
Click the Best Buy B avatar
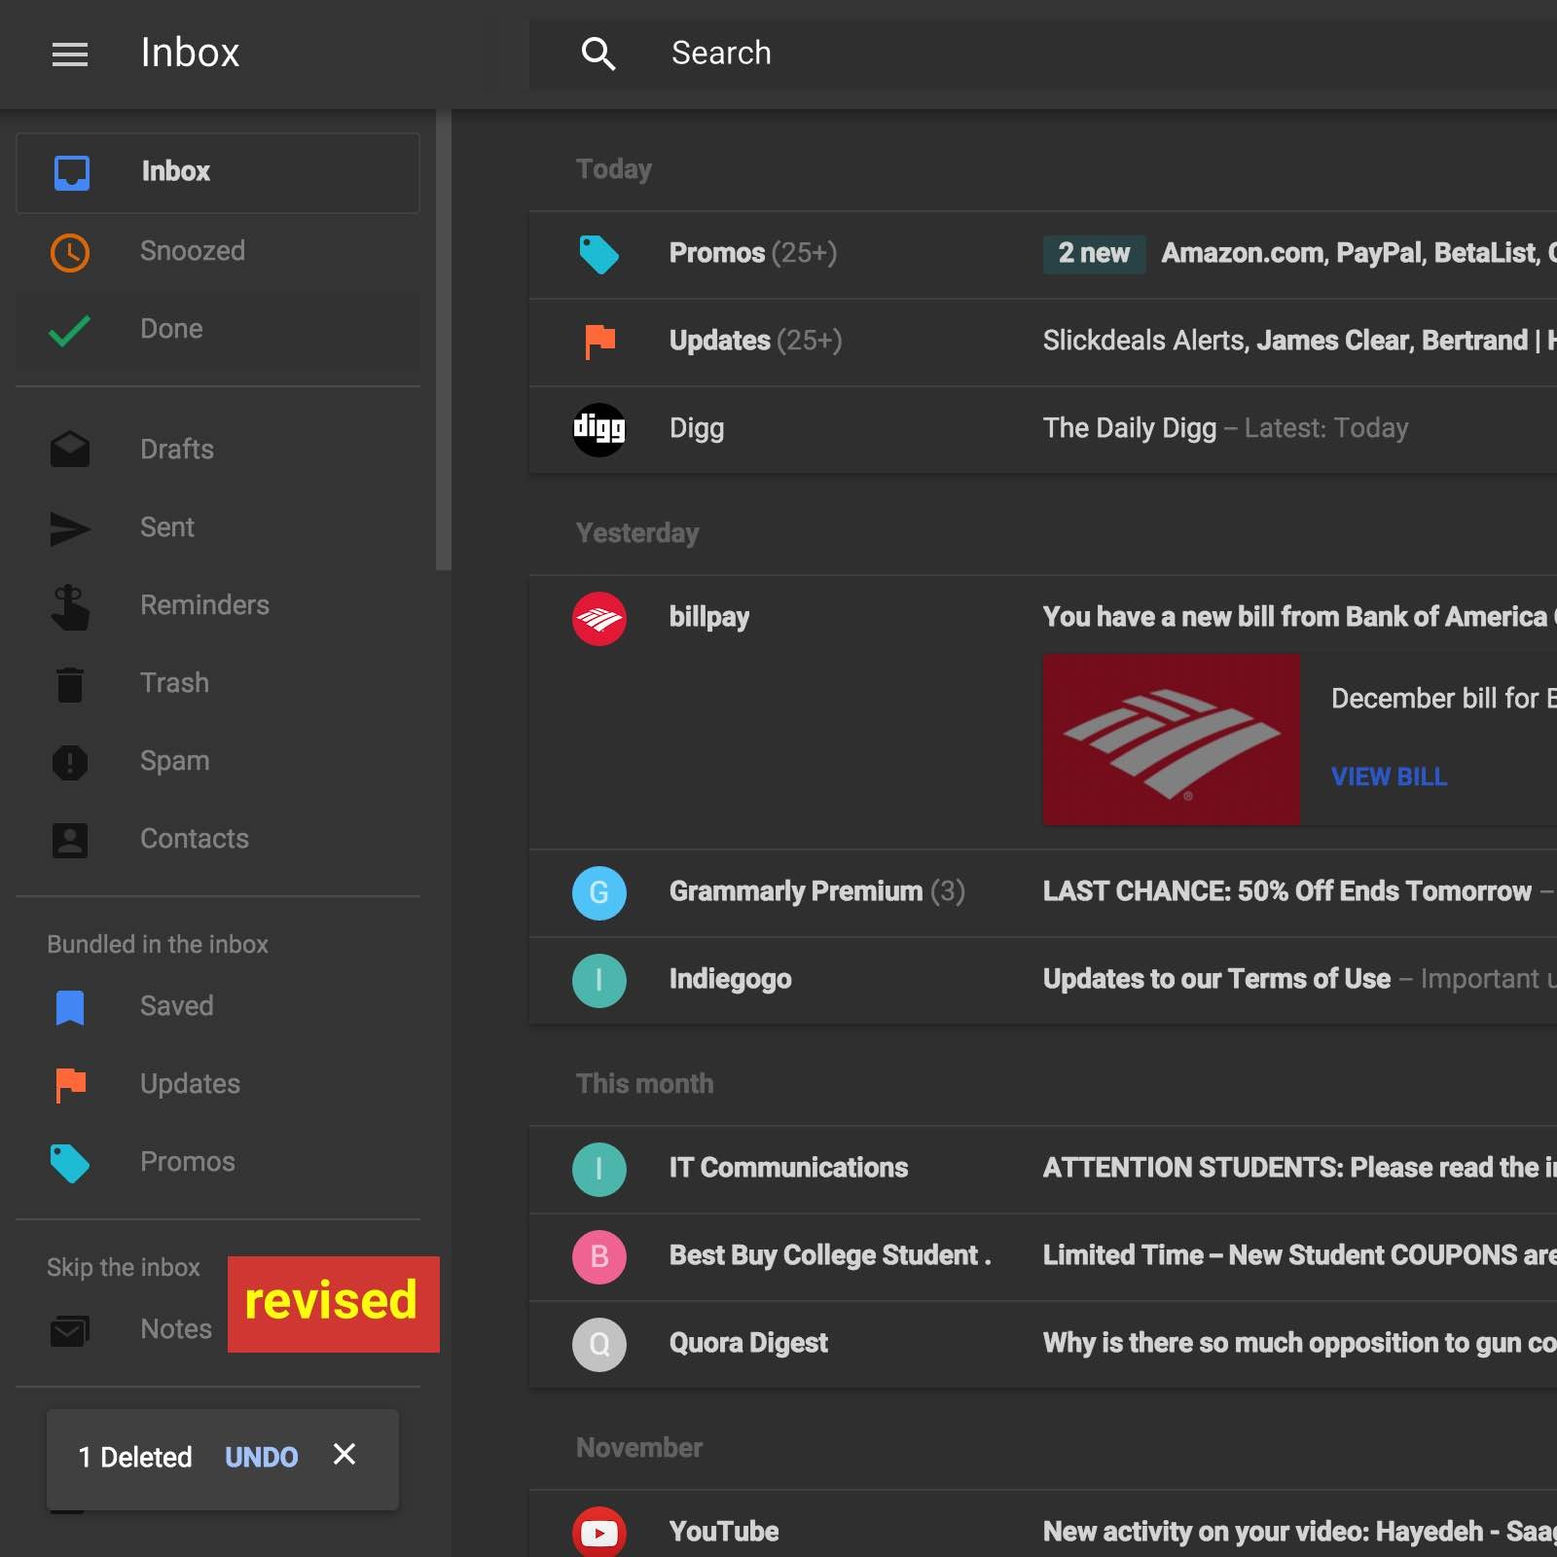point(599,1256)
